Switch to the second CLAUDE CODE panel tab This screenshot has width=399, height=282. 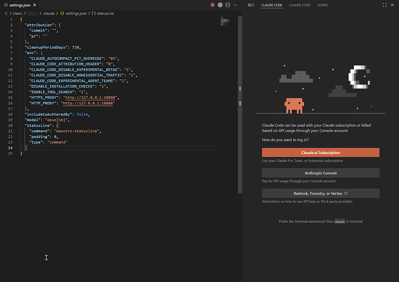point(300,5)
